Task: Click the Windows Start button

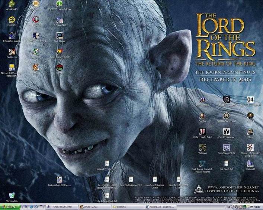Action: pyautogui.click(x=10, y=207)
